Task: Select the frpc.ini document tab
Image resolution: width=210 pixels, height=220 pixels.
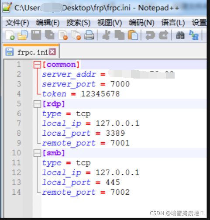Action: 31,52
